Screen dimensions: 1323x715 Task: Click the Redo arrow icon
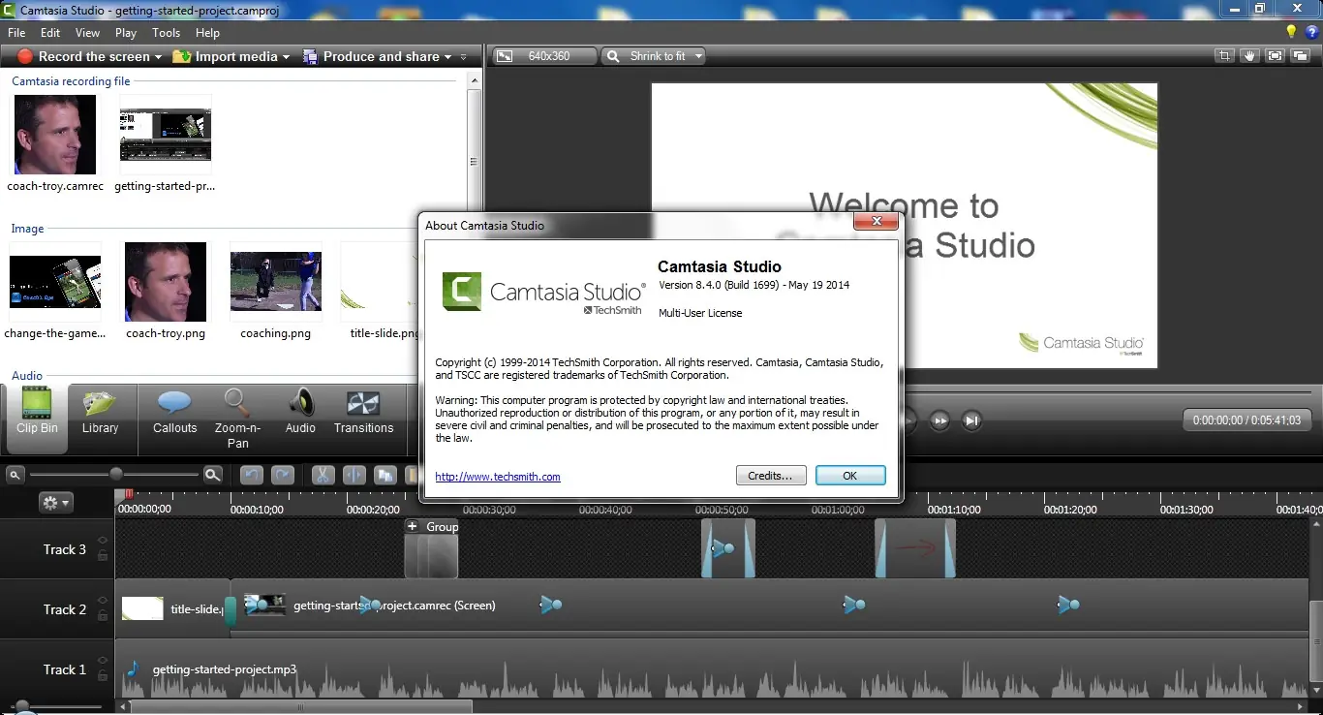pos(283,475)
